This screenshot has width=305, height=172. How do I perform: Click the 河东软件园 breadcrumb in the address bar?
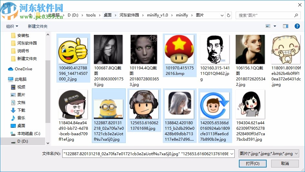[129, 15]
